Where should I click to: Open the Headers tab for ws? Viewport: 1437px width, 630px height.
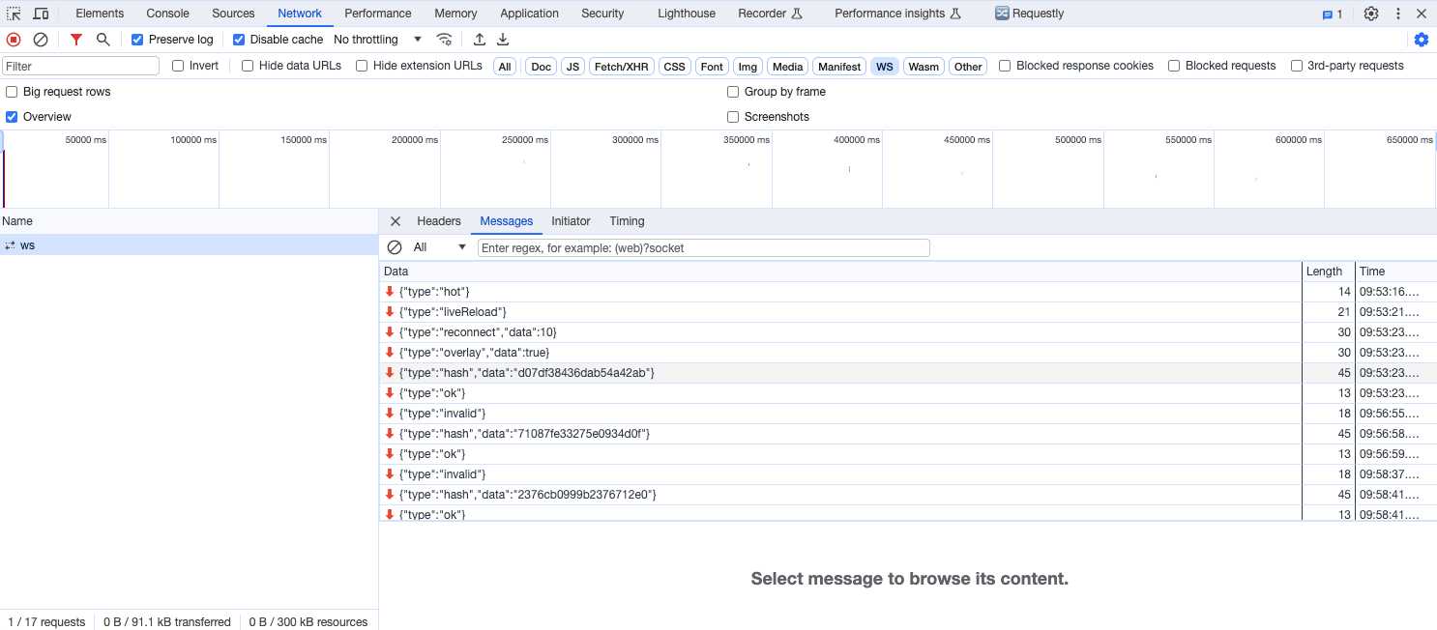[439, 221]
